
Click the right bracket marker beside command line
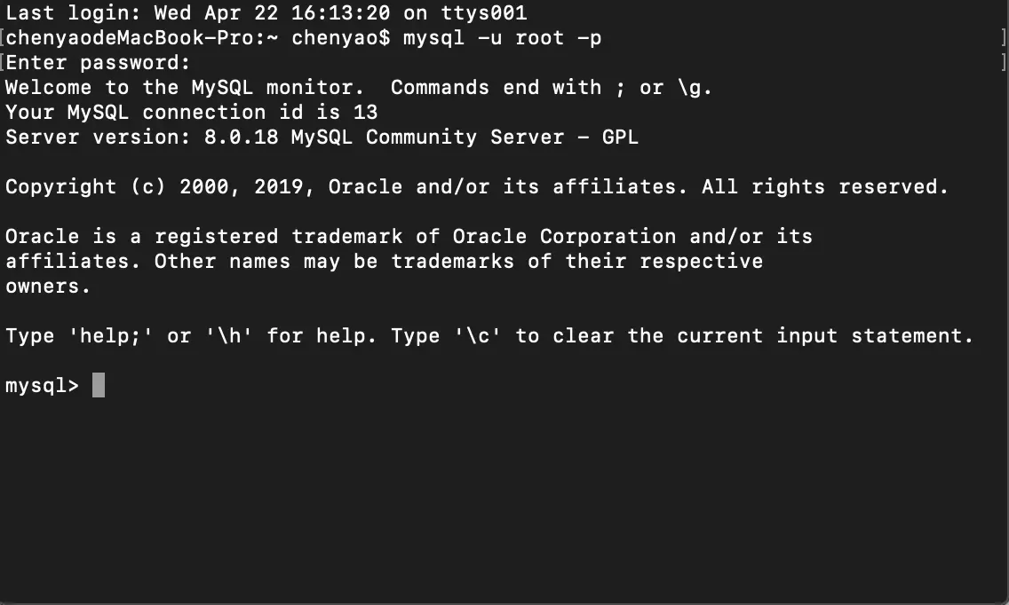coord(1004,38)
